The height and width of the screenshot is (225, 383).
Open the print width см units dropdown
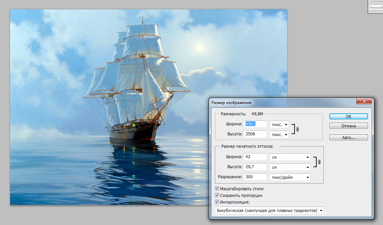[290, 157]
